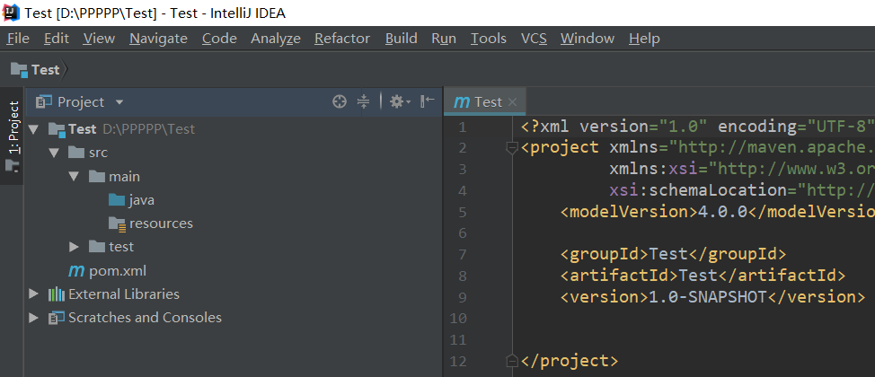Open the Run menu

point(444,39)
